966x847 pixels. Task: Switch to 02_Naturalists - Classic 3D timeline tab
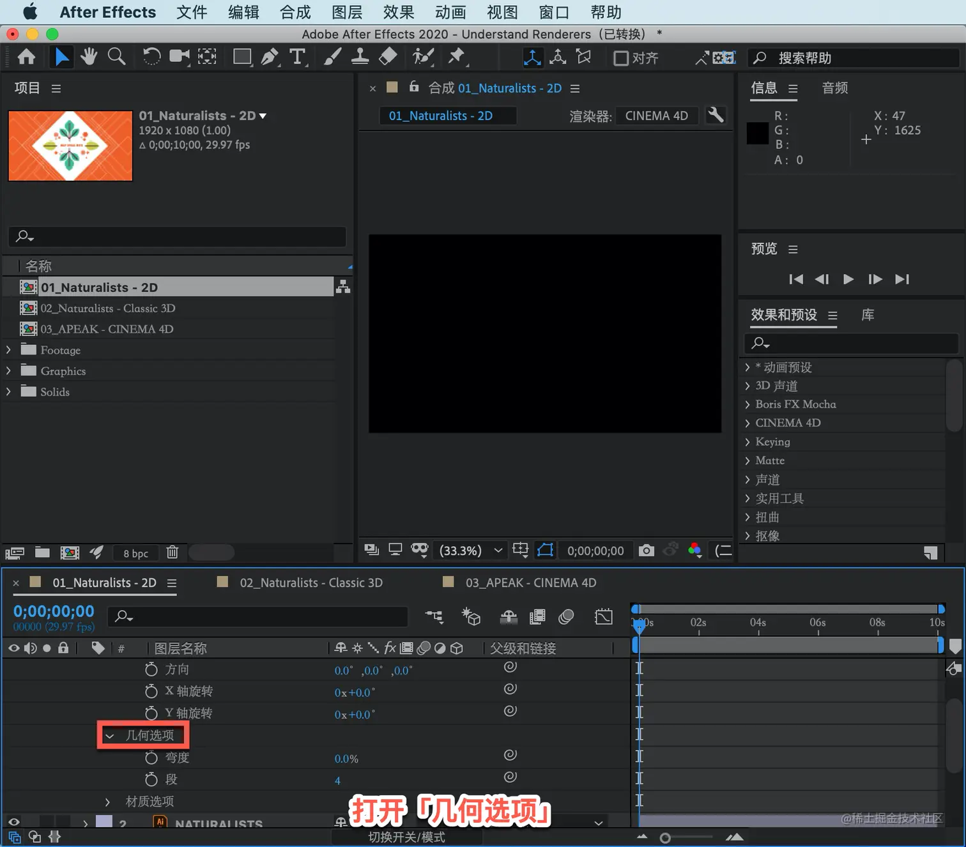point(311,583)
